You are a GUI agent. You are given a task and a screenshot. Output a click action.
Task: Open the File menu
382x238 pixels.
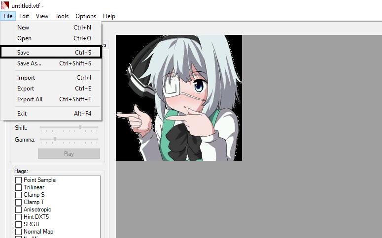click(x=8, y=16)
